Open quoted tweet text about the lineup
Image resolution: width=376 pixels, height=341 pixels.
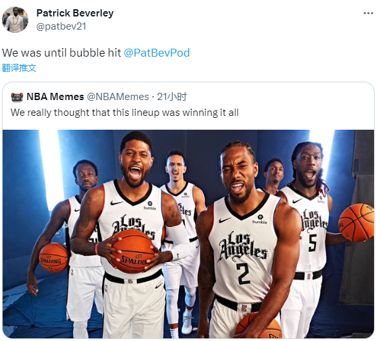click(124, 113)
